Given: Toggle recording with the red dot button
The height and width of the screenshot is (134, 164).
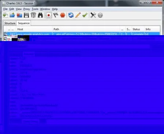Looking at the screenshot, I should (49, 15).
